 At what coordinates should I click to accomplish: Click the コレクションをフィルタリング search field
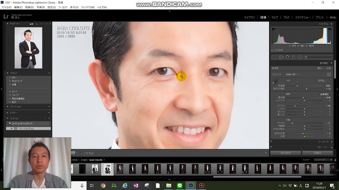28,123
